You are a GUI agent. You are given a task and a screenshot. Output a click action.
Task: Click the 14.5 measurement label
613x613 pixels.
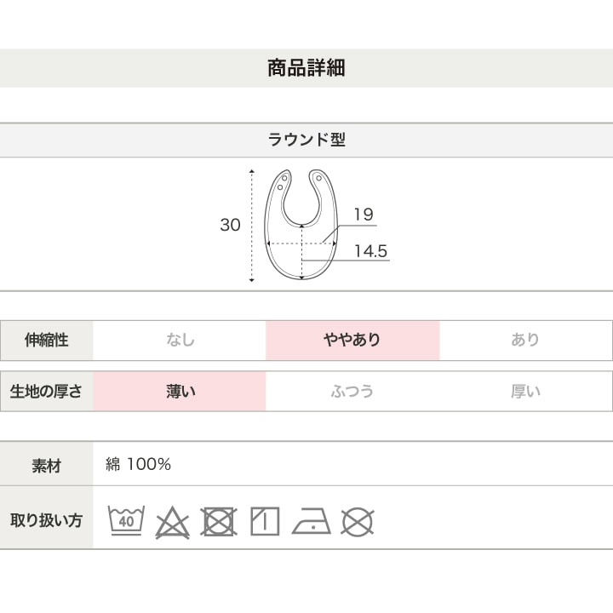pos(370,251)
